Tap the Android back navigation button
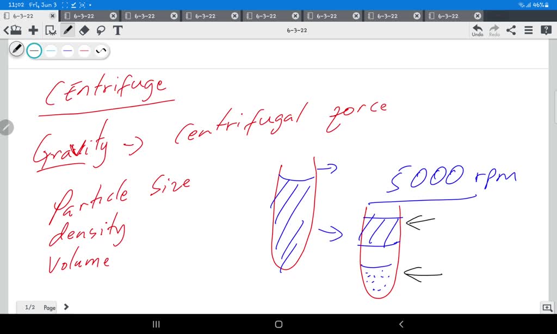 (401, 324)
